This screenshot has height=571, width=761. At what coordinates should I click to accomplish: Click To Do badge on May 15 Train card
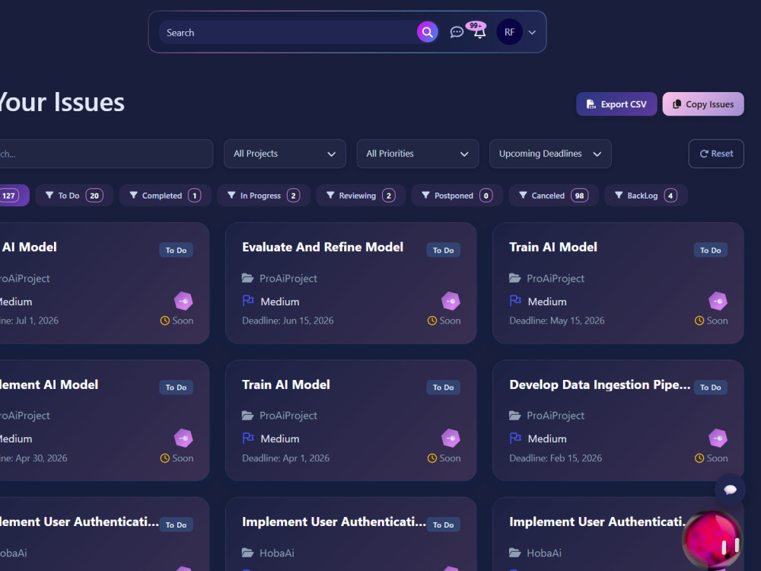click(x=711, y=250)
